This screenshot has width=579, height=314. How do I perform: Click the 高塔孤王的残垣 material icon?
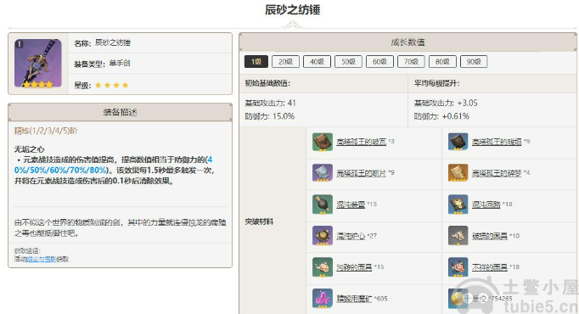pyautogui.click(x=458, y=142)
